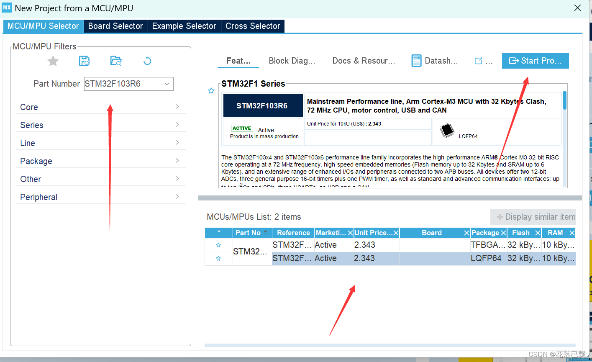Click the reset filters refresh icon
The width and height of the screenshot is (592, 362).
coord(147,61)
